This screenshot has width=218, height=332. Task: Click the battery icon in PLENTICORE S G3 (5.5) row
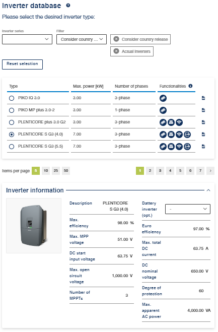[x=171, y=146]
